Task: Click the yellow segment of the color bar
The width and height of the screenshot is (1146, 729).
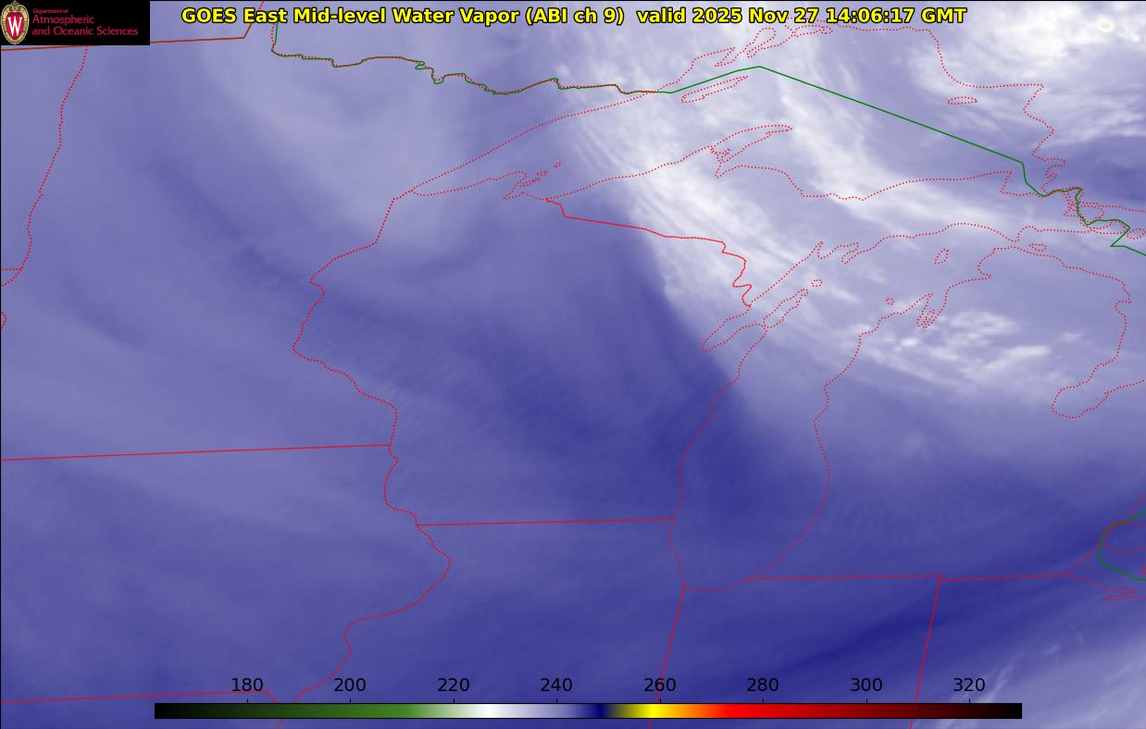Action: tap(654, 710)
